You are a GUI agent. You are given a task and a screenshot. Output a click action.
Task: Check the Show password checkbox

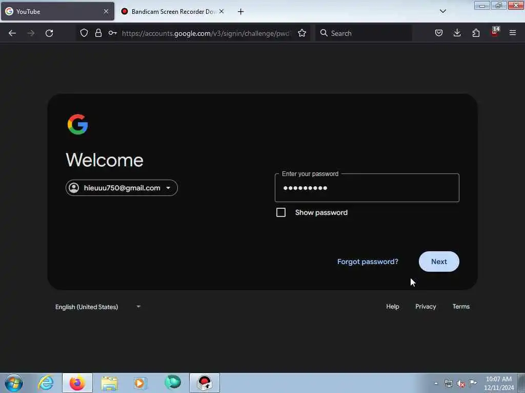click(x=281, y=212)
